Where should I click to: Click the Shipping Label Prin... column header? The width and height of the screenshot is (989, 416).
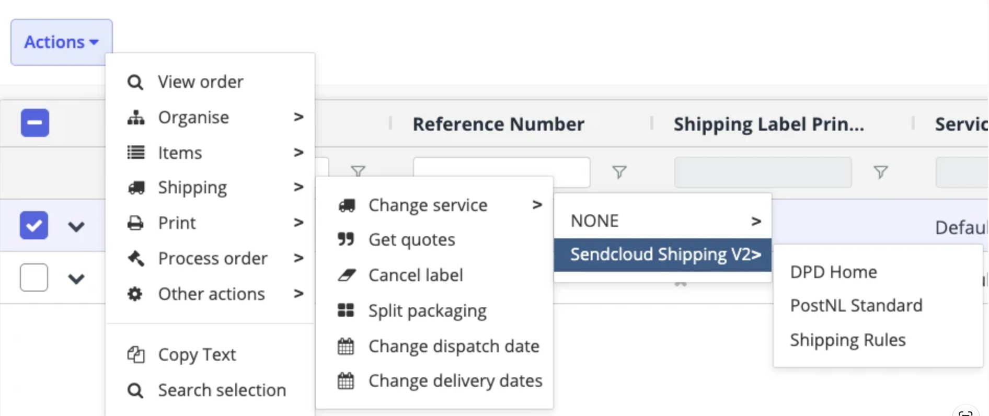pyautogui.click(x=769, y=124)
